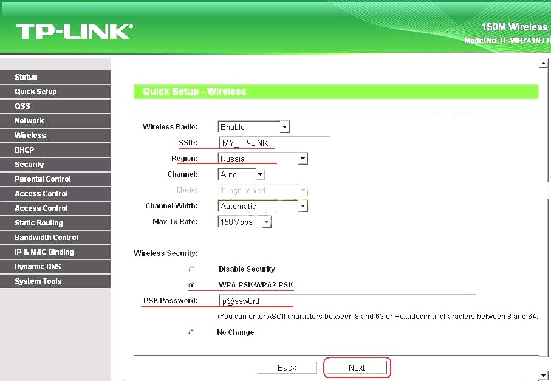Open Parental Control page
Image resolution: width=551 pixels, height=381 pixels.
point(55,179)
